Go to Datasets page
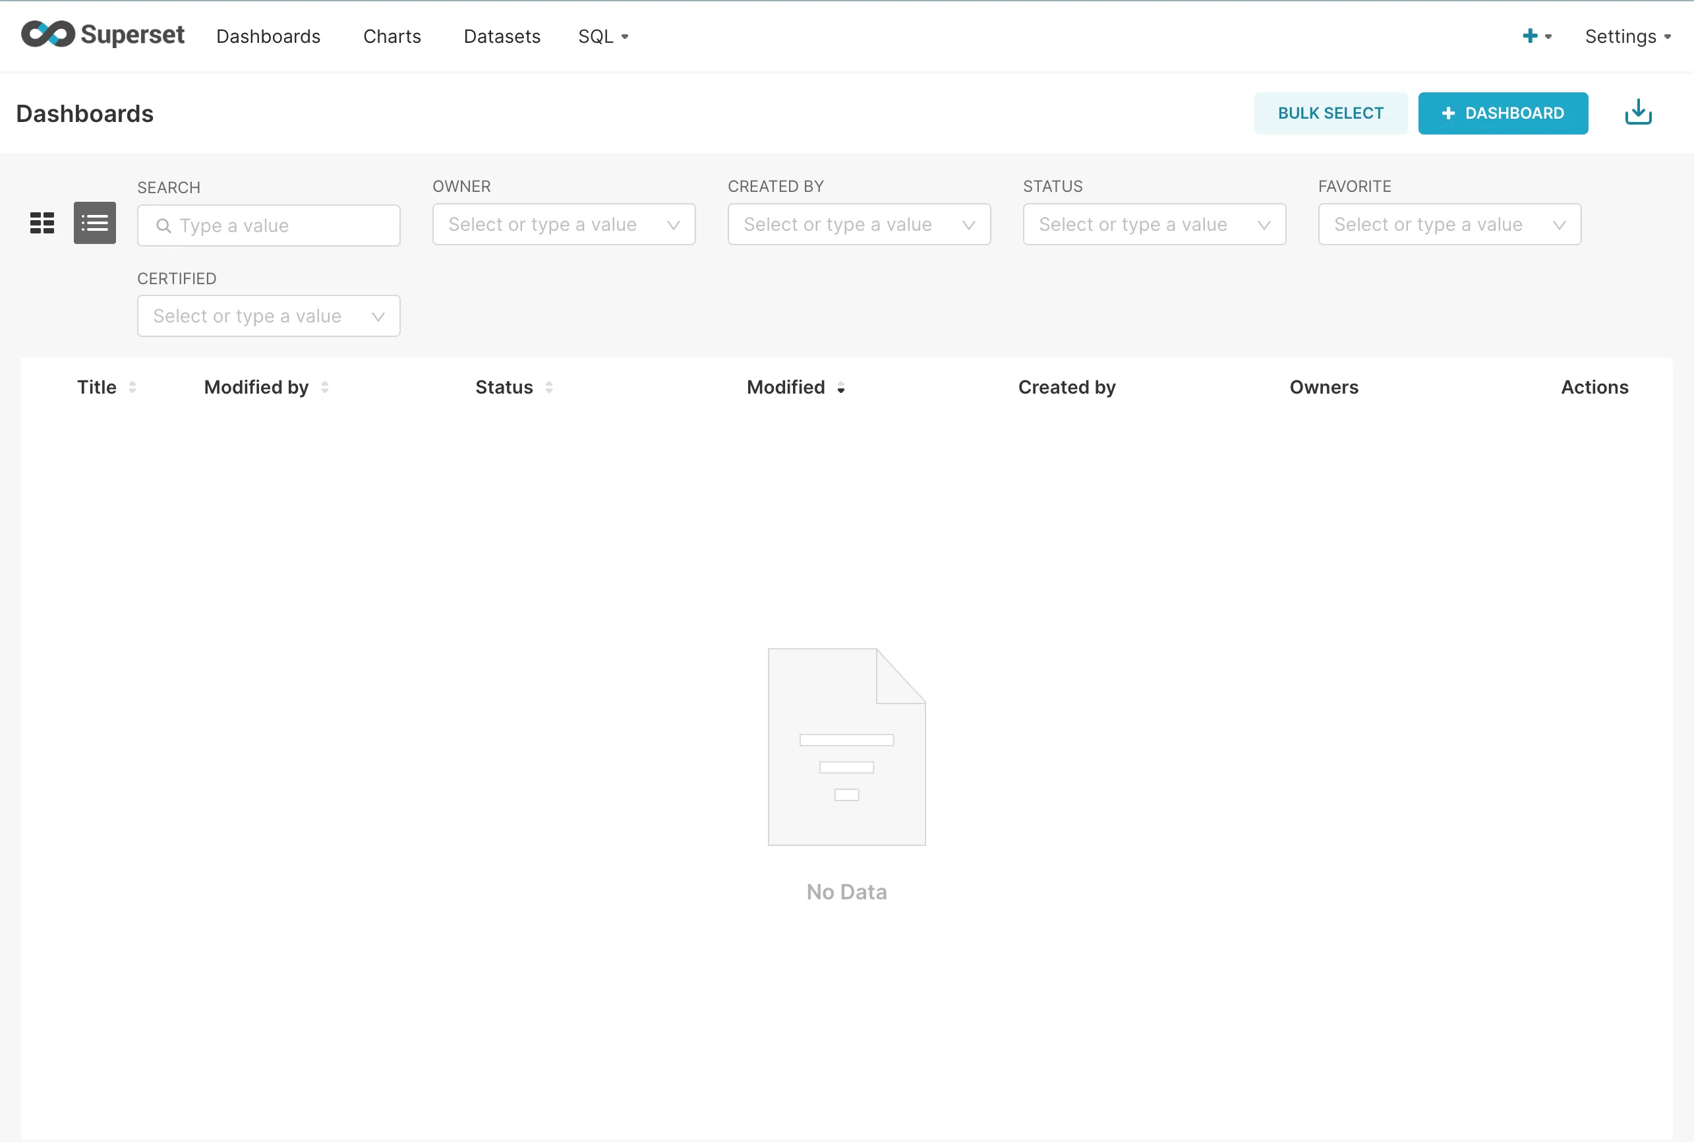 (502, 36)
